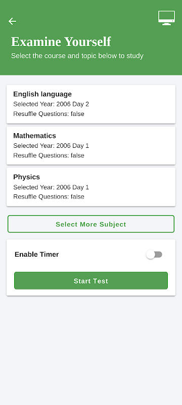
Task: Click the Start Test label text
Action: (x=91, y=281)
